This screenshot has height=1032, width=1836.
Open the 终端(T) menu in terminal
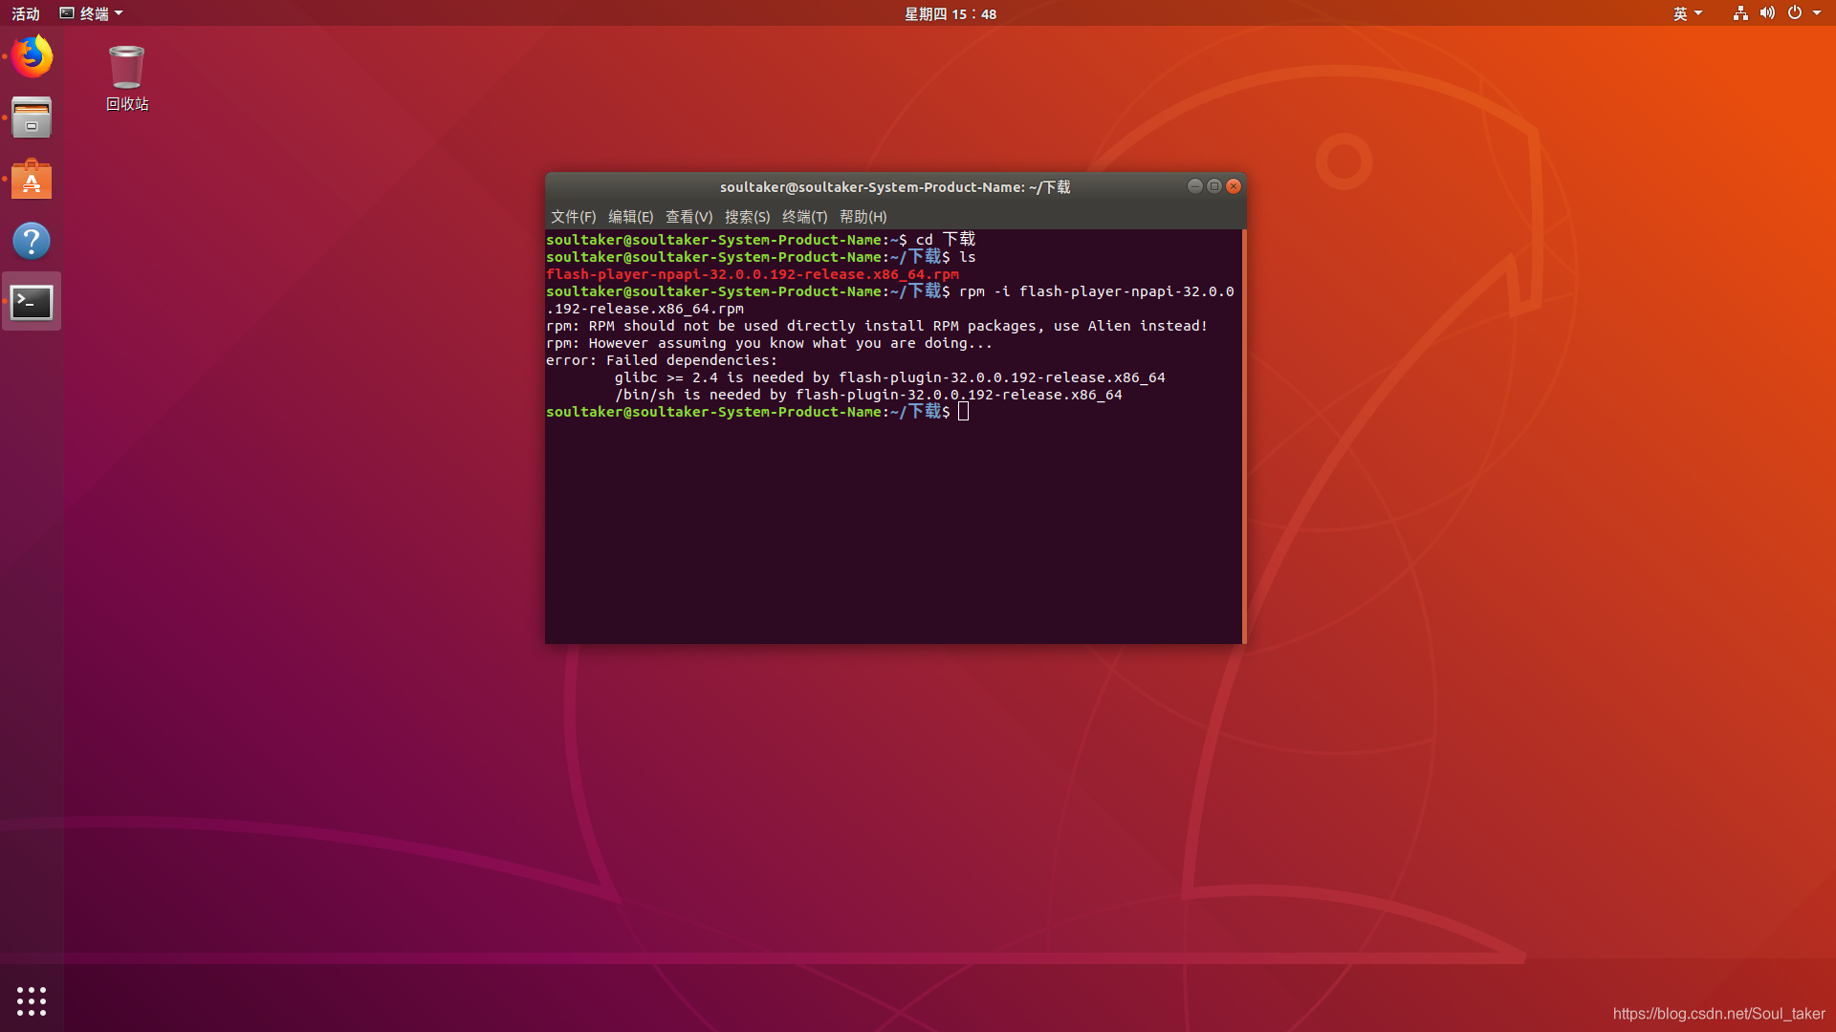coord(804,217)
